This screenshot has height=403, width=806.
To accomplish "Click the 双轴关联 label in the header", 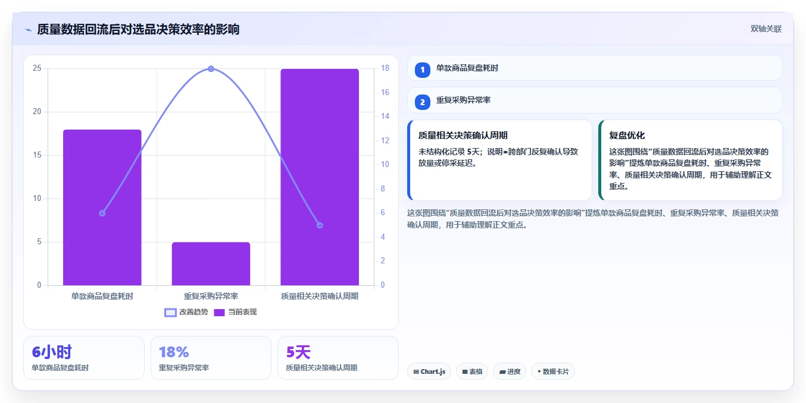I will (766, 29).
